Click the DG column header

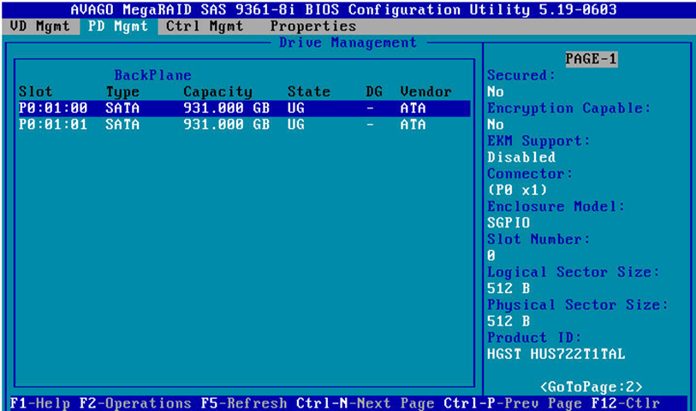[x=374, y=91]
